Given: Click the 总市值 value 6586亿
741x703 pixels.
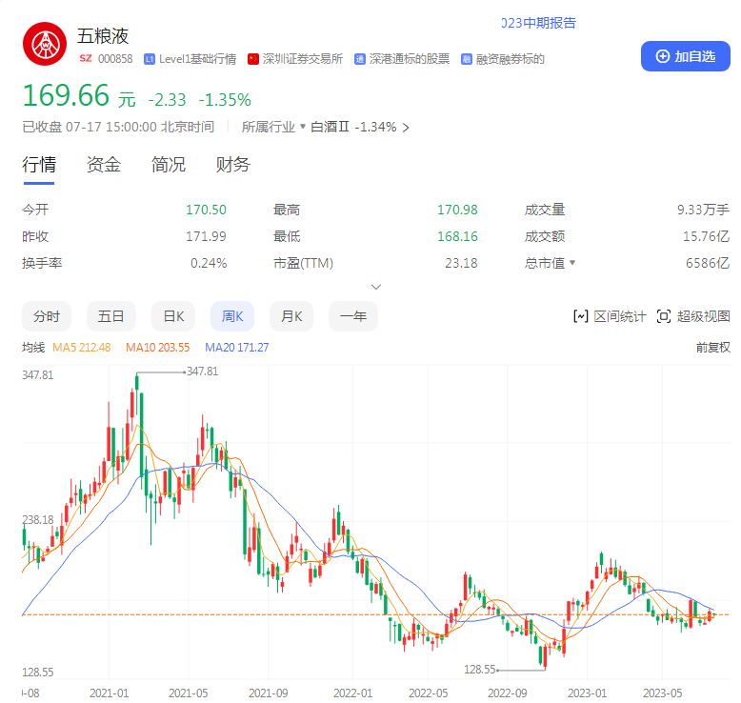Looking at the screenshot, I should [x=708, y=263].
